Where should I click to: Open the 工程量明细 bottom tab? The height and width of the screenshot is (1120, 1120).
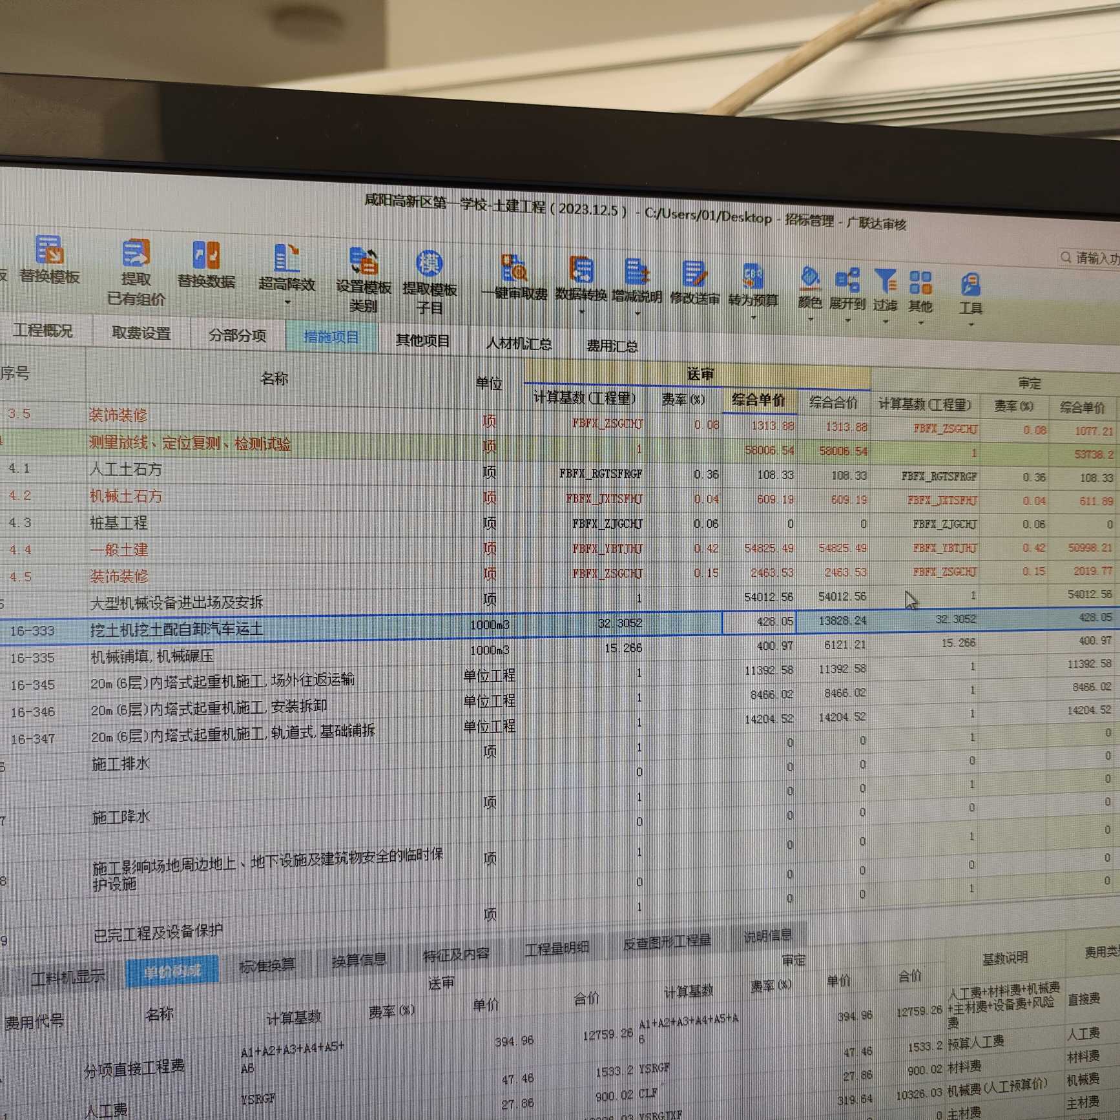557,948
